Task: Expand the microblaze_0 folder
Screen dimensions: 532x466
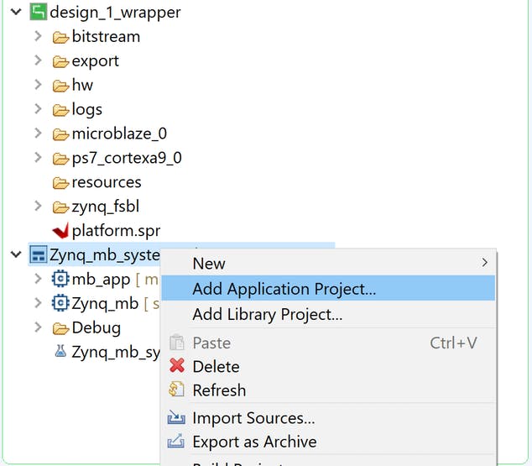Action: tap(38, 134)
